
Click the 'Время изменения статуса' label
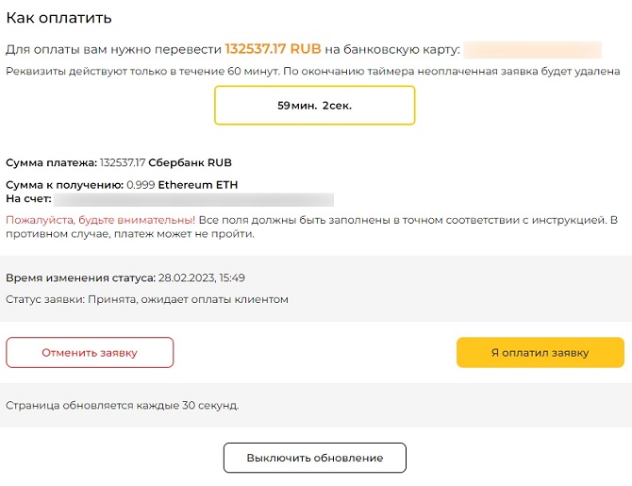pyautogui.click(x=79, y=278)
